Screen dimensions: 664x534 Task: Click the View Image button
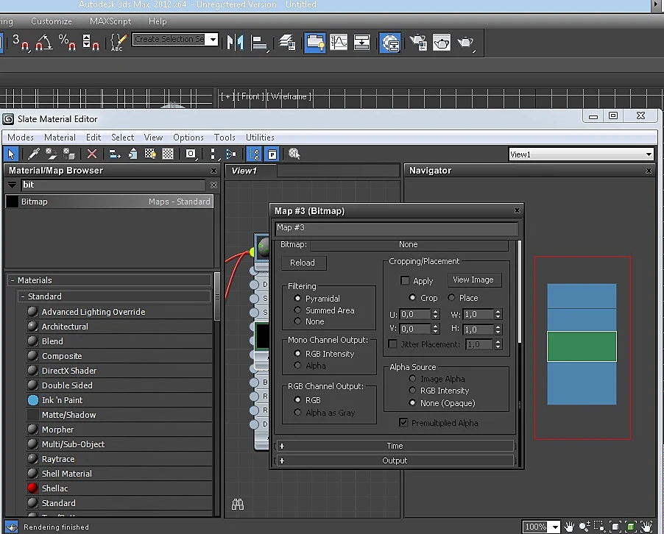(x=473, y=280)
